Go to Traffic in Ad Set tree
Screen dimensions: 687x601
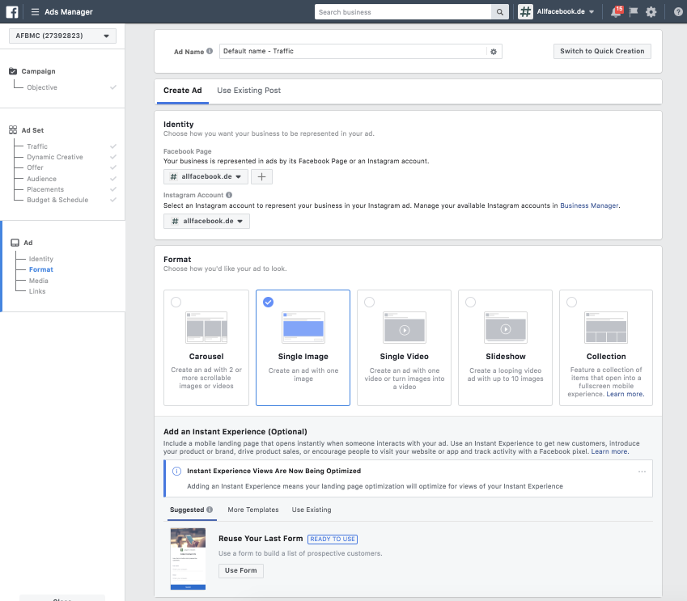37,146
